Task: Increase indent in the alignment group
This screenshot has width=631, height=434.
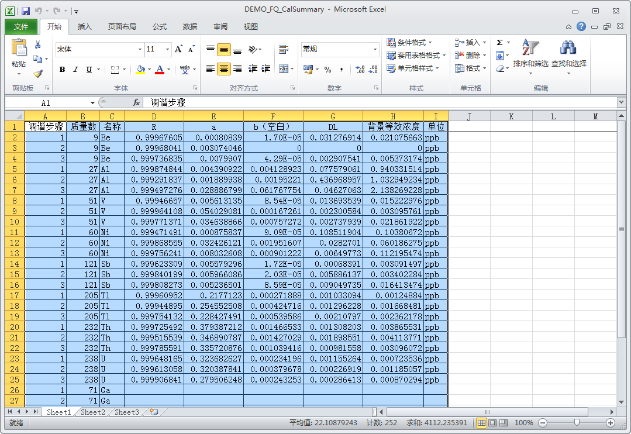Action: coord(265,69)
